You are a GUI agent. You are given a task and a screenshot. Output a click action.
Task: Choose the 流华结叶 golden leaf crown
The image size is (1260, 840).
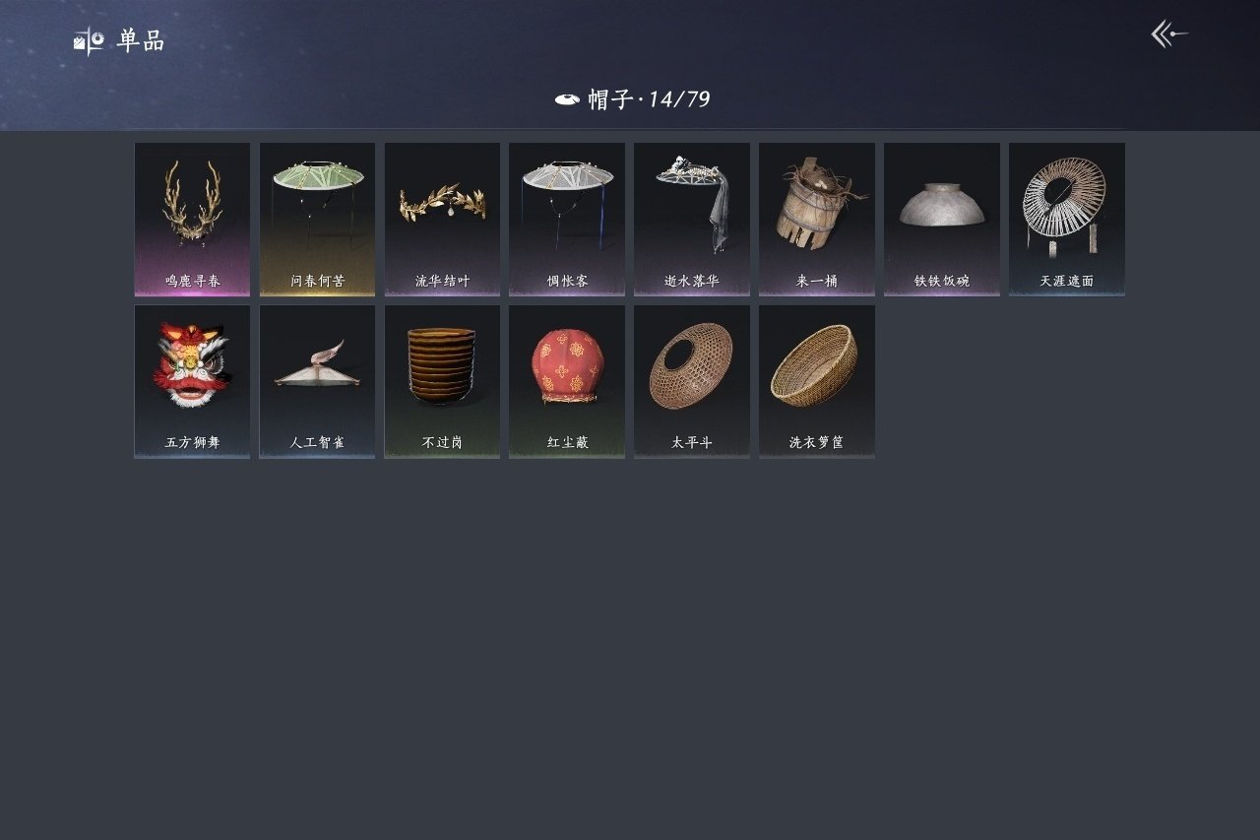click(x=442, y=220)
